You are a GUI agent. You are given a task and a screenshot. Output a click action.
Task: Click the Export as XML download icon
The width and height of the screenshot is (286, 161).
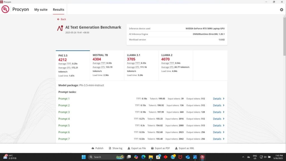click(x=176, y=148)
